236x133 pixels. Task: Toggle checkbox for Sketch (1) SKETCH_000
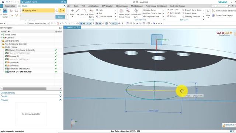tap(6, 53)
